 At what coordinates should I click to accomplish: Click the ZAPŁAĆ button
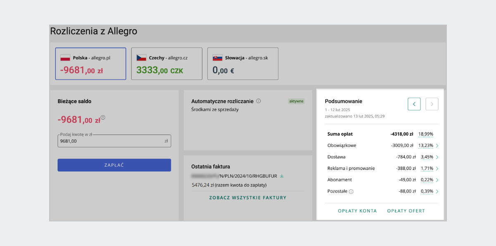click(x=114, y=165)
